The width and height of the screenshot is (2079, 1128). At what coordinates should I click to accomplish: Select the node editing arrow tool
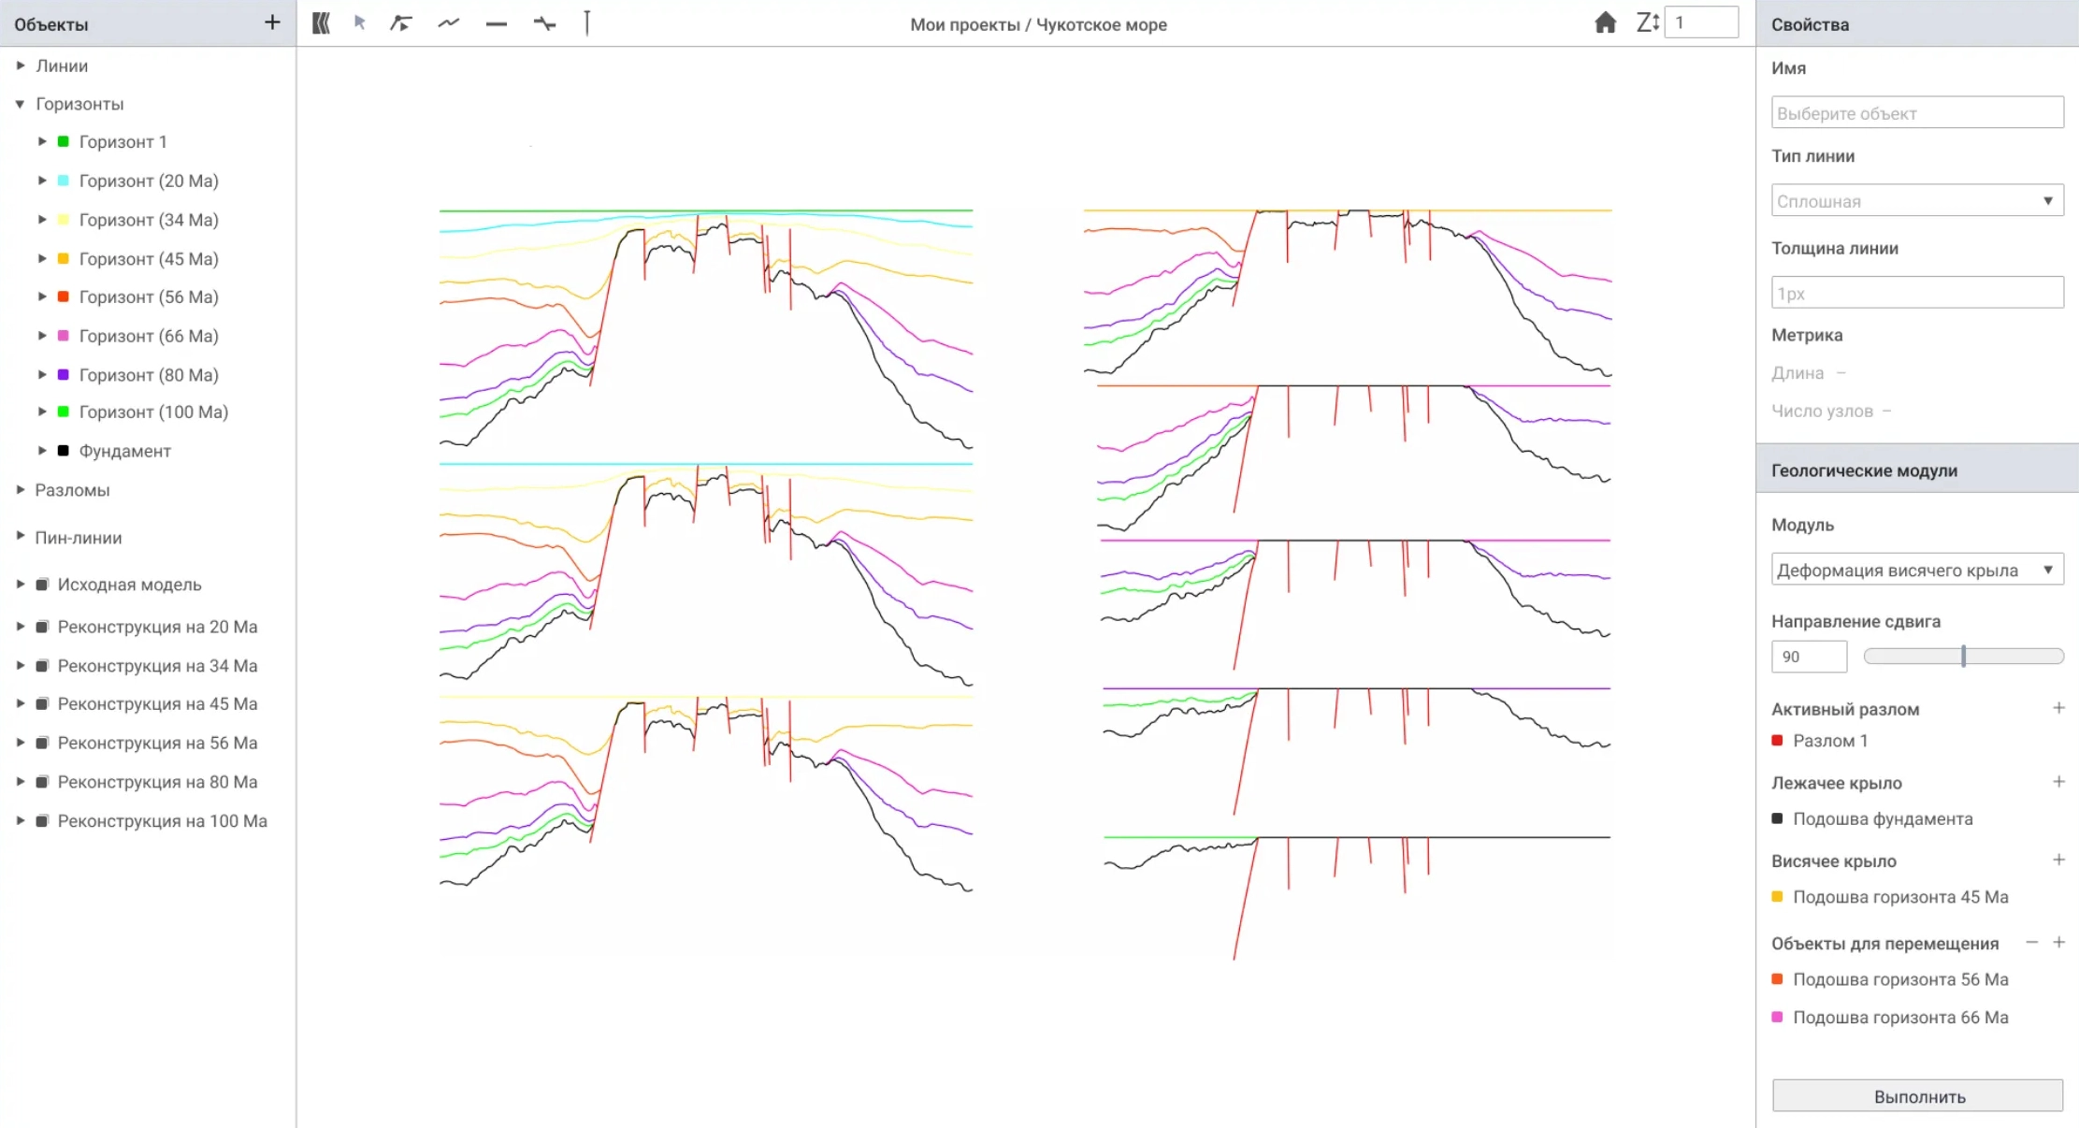point(401,23)
